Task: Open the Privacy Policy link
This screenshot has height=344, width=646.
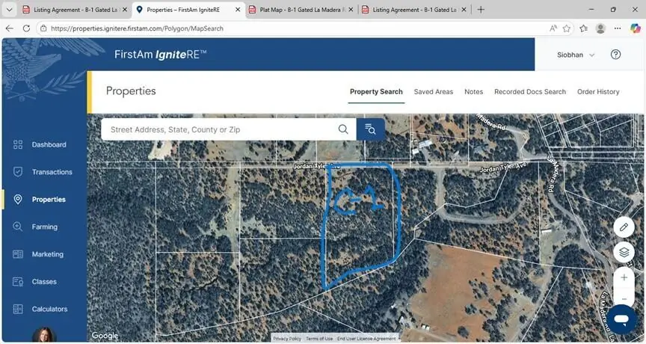Action: (287, 339)
